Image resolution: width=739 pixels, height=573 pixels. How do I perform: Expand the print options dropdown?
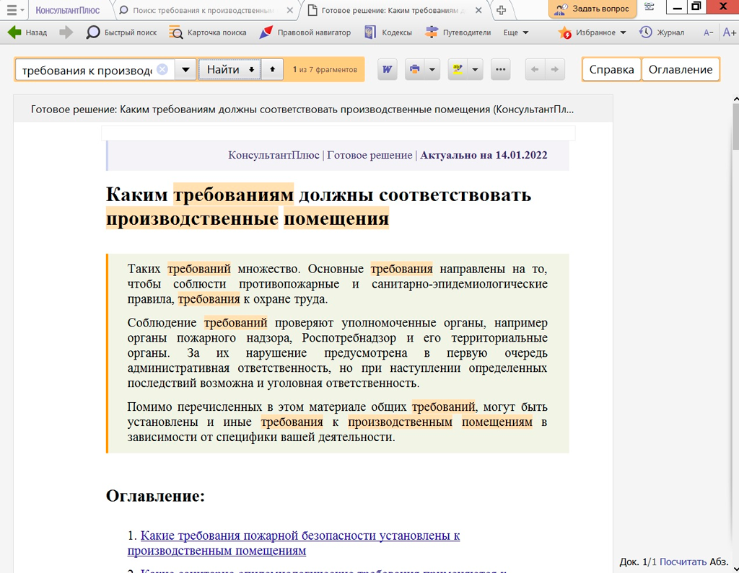[x=432, y=70]
